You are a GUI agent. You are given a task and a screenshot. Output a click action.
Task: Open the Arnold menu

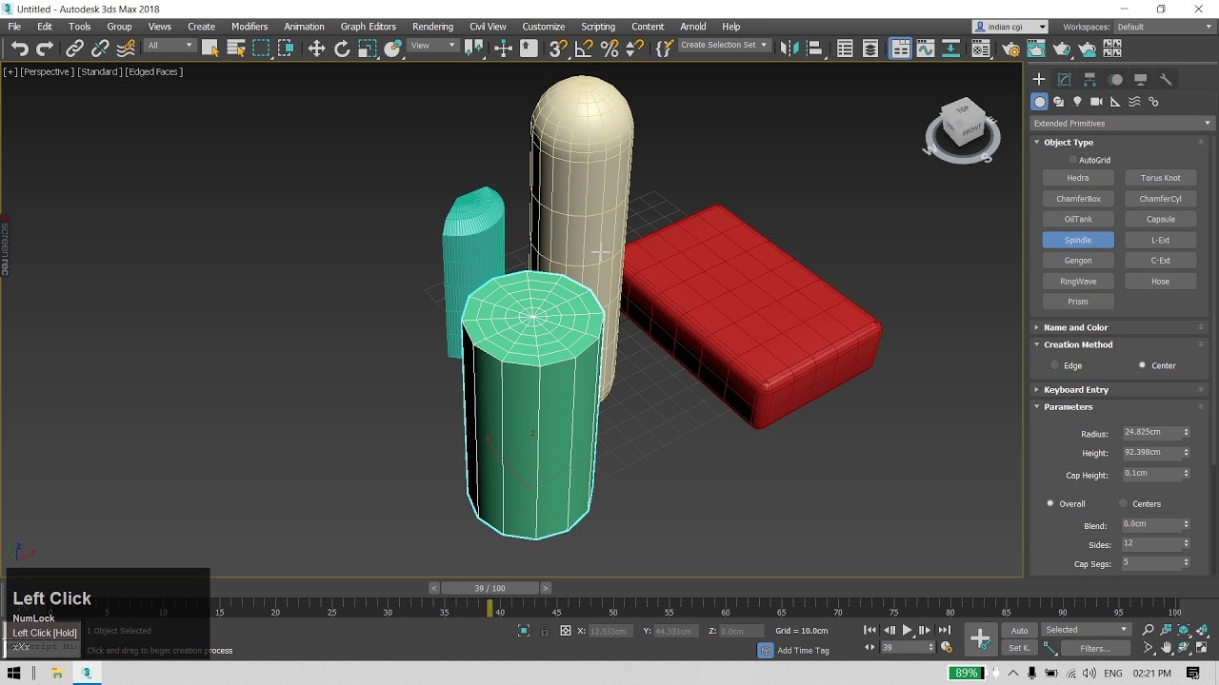(x=693, y=27)
